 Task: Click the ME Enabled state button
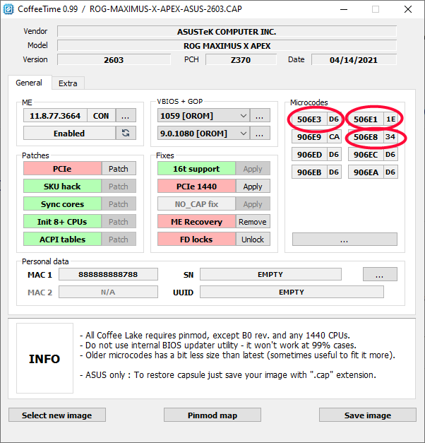click(x=69, y=133)
